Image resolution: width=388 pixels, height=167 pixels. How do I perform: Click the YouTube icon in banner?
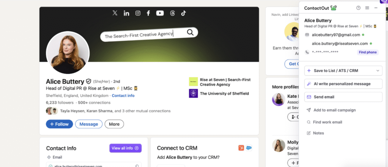[160, 13]
